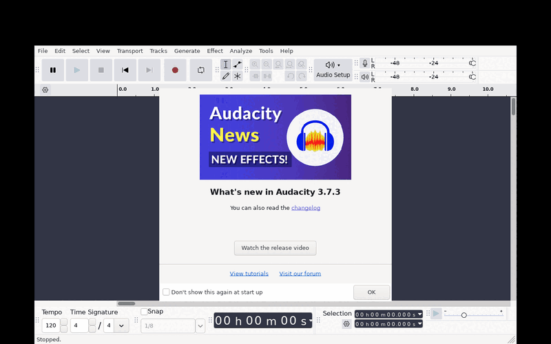The width and height of the screenshot is (551, 344).
Task: Open selection end time format dropdown
Action: coord(419,324)
